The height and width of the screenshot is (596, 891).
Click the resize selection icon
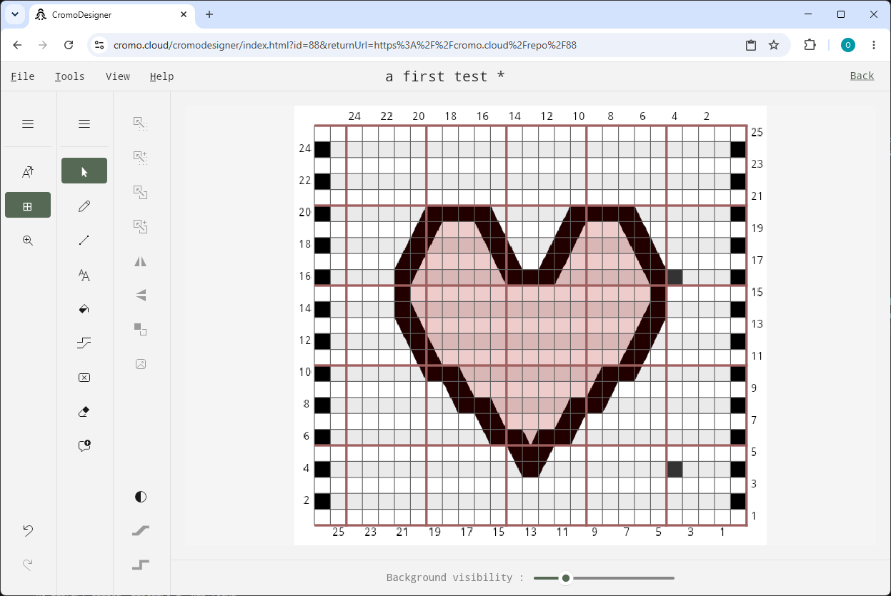point(141,192)
